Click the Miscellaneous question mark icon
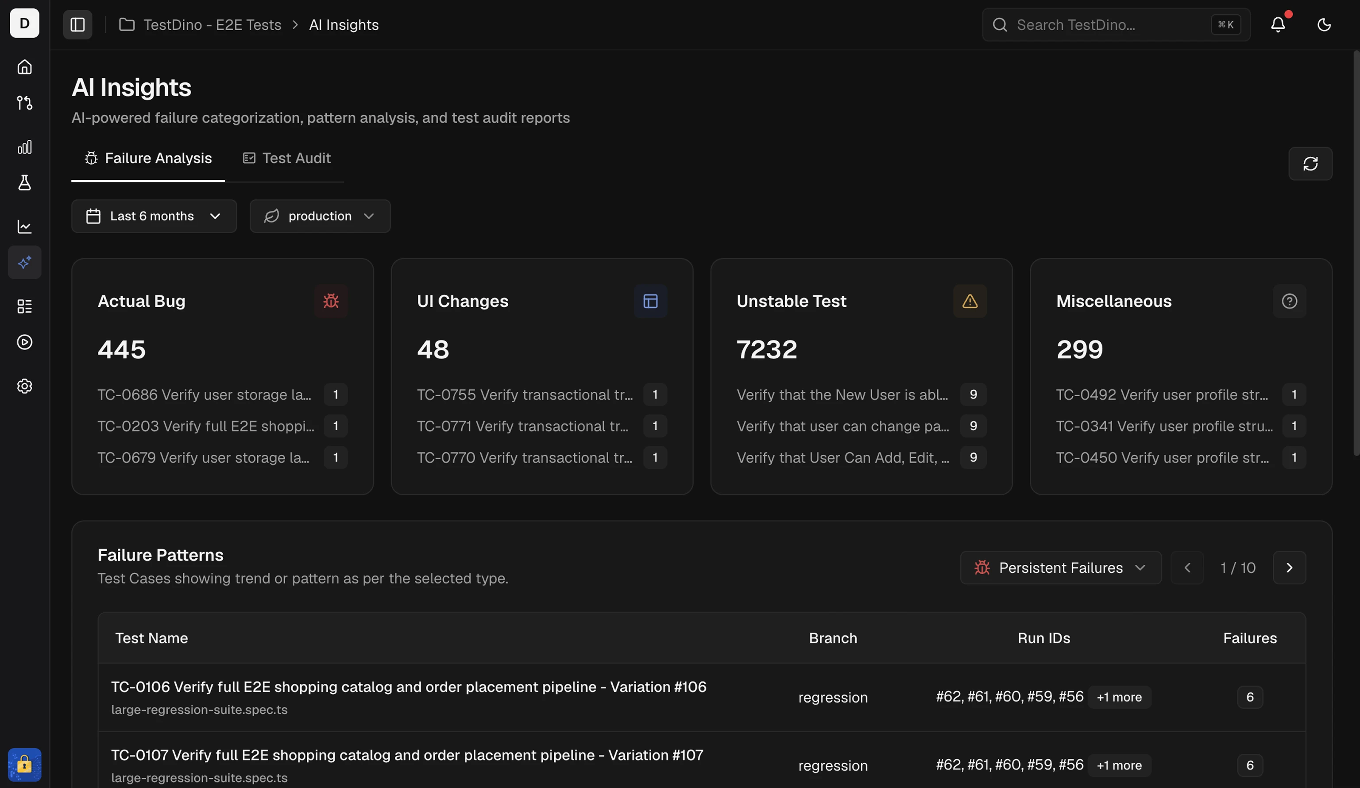This screenshot has width=1360, height=788. click(x=1289, y=301)
